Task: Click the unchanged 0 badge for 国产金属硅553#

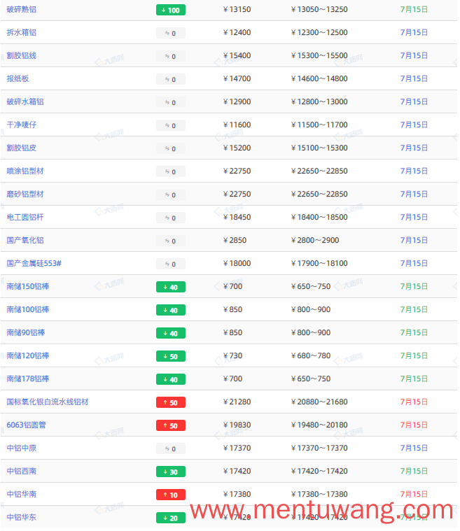Action: click(171, 264)
